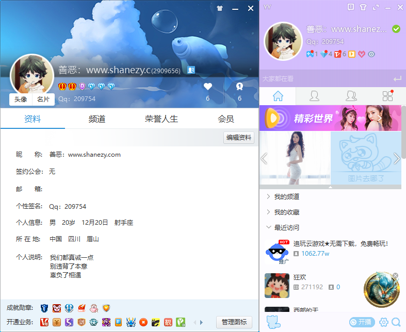Toggle the eye visibility icon under signature
The image size is (406, 332).
tap(371, 54)
